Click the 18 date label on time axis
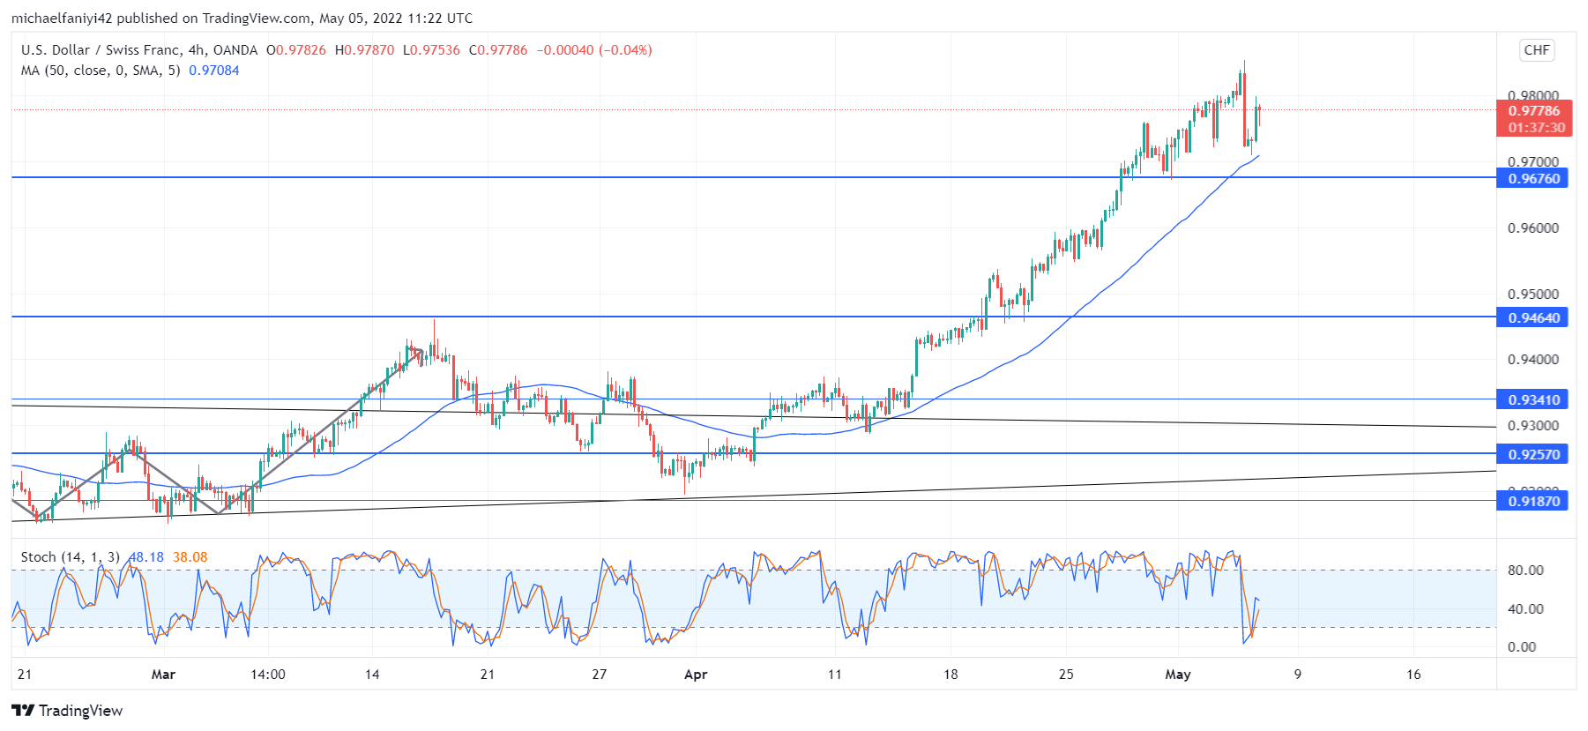The image size is (1588, 731). [x=951, y=675]
